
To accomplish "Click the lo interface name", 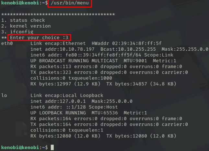I will tap(4, 95).
